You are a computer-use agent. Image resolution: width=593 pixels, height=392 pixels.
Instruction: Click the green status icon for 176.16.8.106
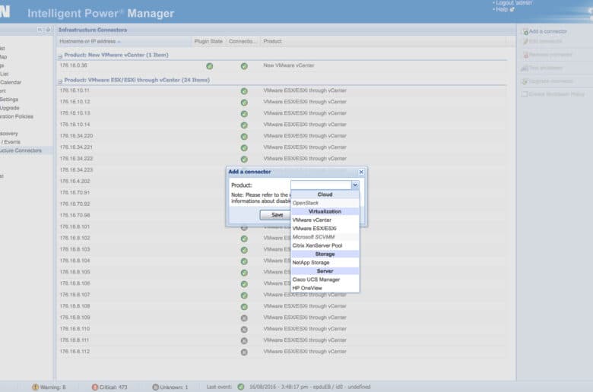click(244, 284)
